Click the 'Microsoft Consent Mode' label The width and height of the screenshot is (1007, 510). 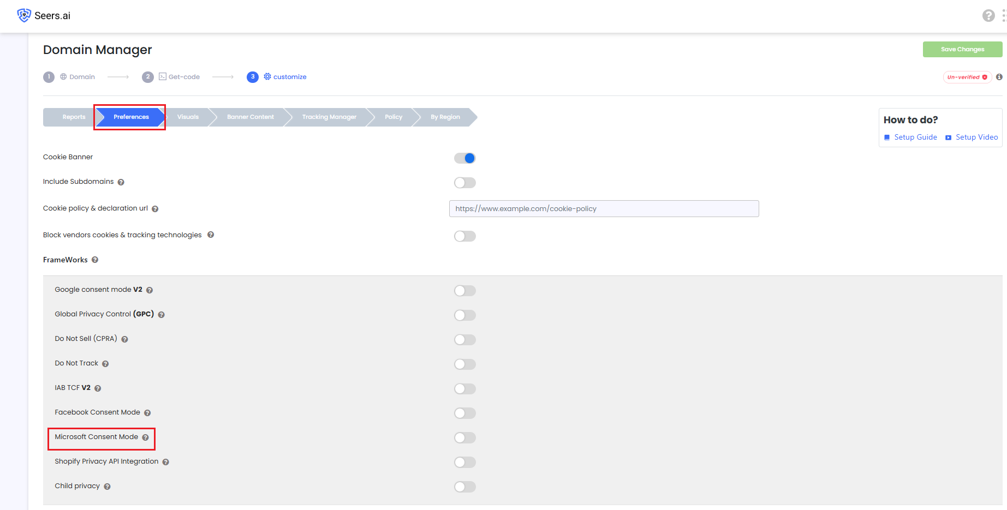[97, 437]
